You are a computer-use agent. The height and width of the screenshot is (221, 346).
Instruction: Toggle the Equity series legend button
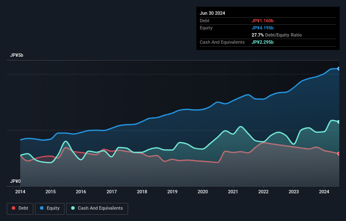click(50, 208)
